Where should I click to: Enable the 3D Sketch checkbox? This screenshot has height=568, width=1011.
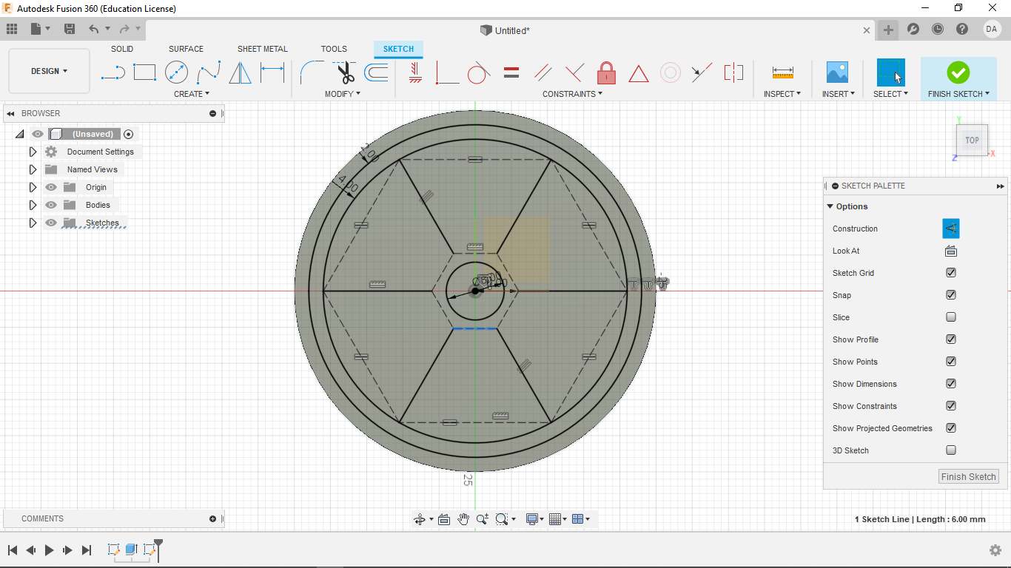[x=951, y=450]
